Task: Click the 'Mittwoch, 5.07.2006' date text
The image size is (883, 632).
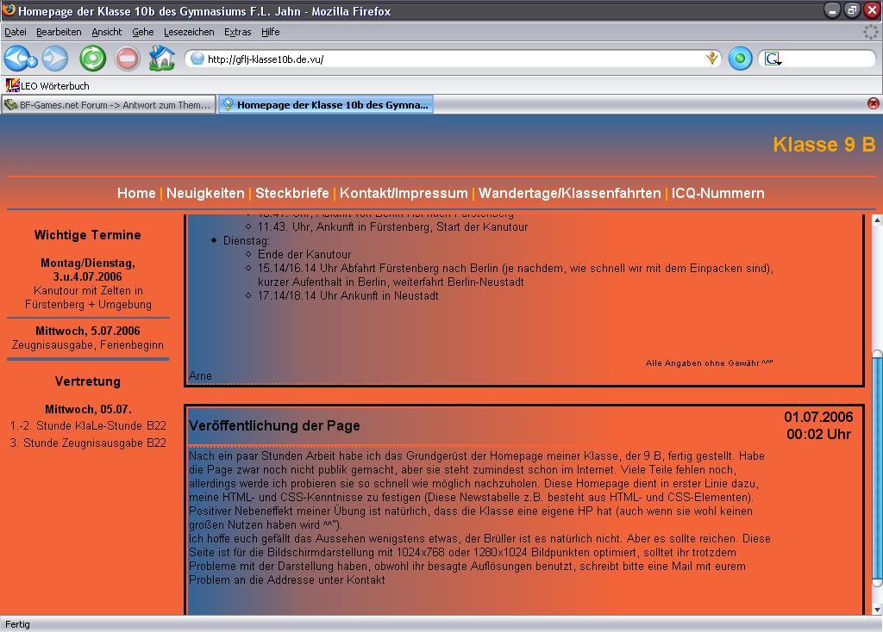Action: [88, 331]
